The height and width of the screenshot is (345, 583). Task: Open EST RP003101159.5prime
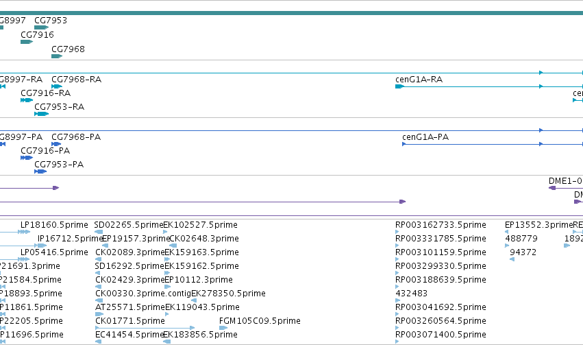tap(441, 252)
